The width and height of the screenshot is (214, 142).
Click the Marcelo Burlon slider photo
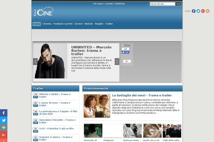pyautogui.click(x=50, y=61)
